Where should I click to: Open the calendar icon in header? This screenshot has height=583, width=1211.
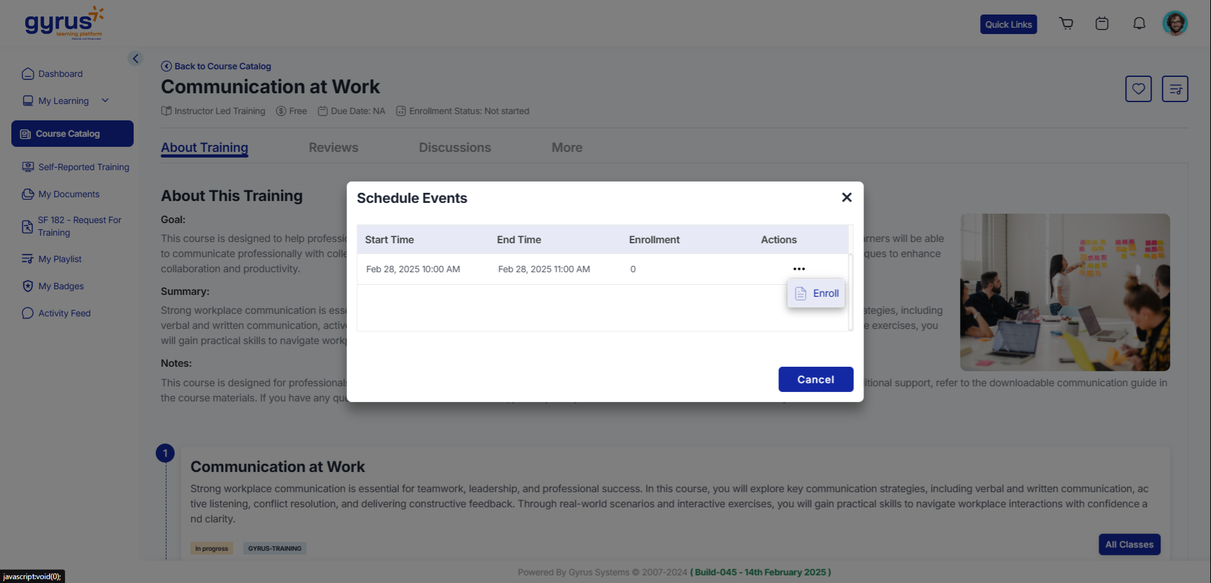click(x=1102, y=24)
